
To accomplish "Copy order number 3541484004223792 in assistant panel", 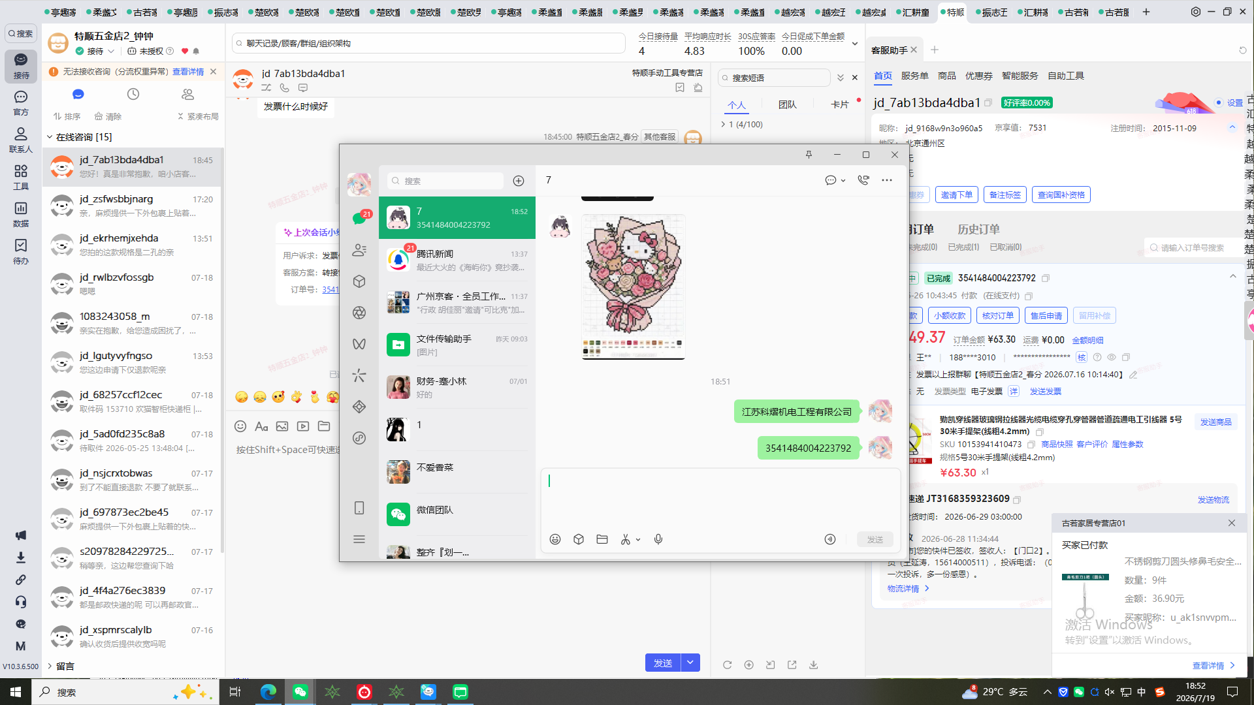I will (1046, 278).
